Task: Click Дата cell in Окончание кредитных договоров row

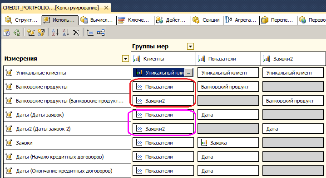Action: click(228, 171)
